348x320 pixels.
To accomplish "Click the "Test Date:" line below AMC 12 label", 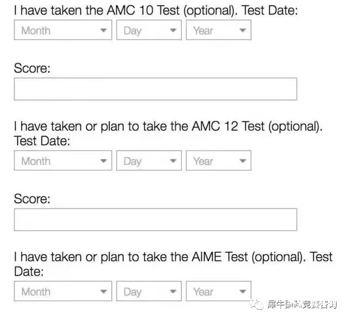I will (42, 141).
